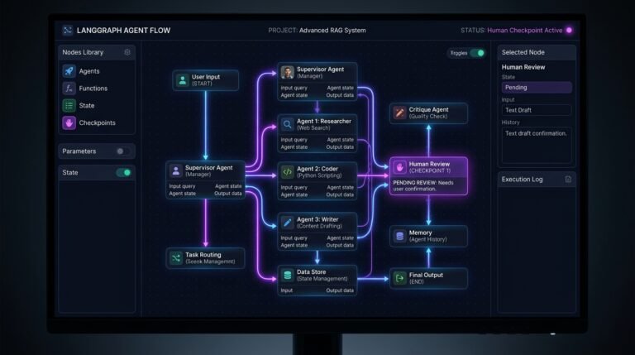635x355 pixels.
Task: Select the Functions icon in Nodes Library
Action: (x=69, y=89)
